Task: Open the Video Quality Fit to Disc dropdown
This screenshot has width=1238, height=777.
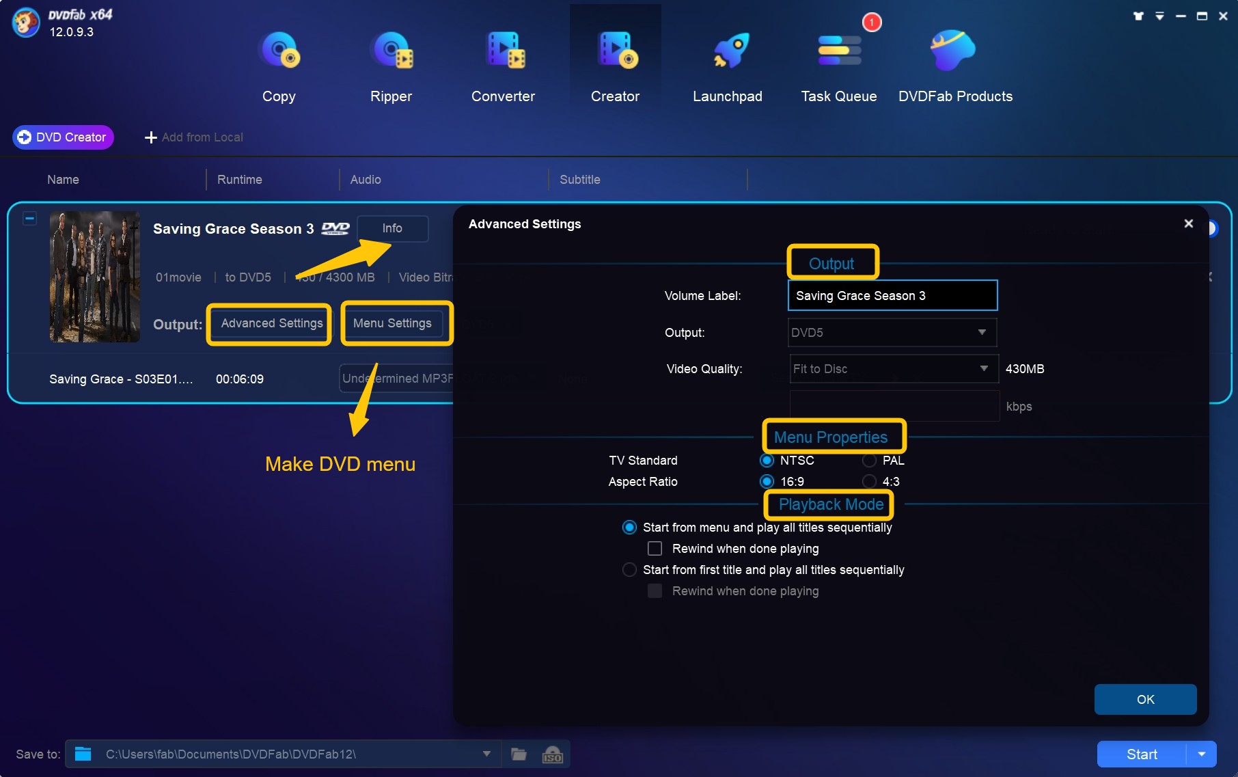Action: click(894, 368)
